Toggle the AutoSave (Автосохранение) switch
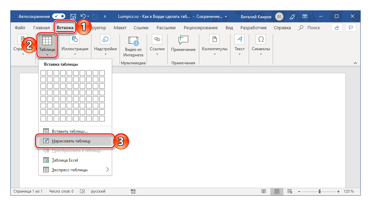The image size is (371, 206). 59,16
